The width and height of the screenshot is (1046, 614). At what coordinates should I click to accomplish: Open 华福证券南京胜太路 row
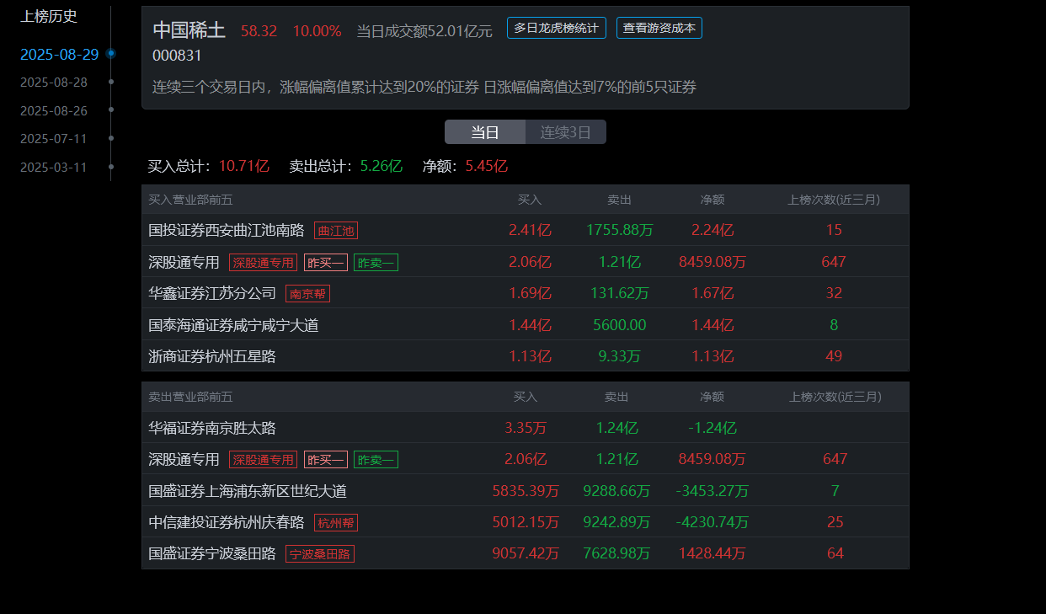coord(526,427)
